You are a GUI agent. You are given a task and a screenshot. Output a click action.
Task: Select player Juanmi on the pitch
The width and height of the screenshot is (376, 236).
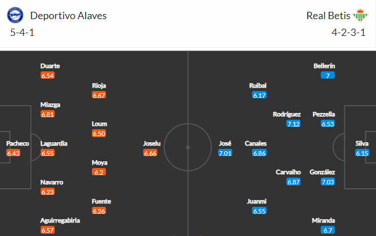tap(256, 201)
